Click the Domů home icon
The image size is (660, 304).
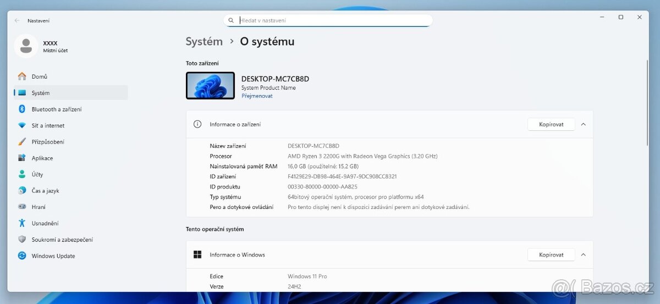[22, 76]
